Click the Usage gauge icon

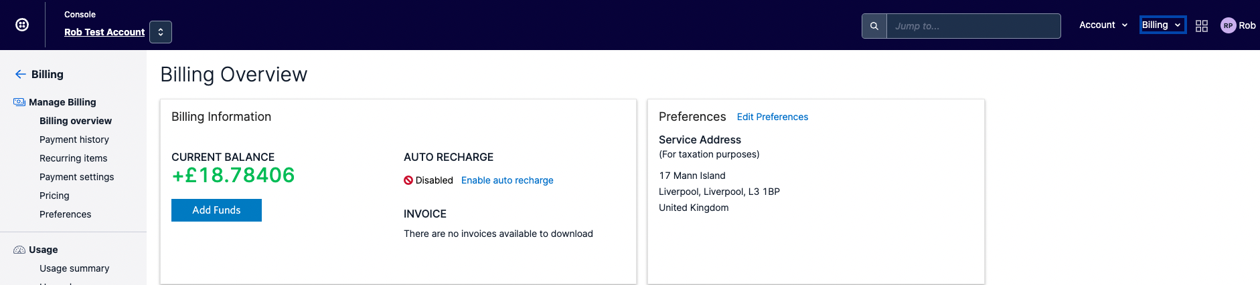click(x=19, y=250)
